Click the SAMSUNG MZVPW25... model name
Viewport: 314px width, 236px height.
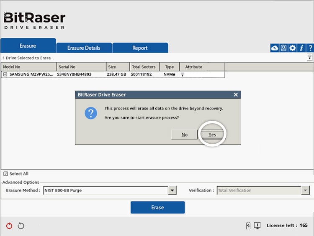pyautogui.click(x=31, y=74)
